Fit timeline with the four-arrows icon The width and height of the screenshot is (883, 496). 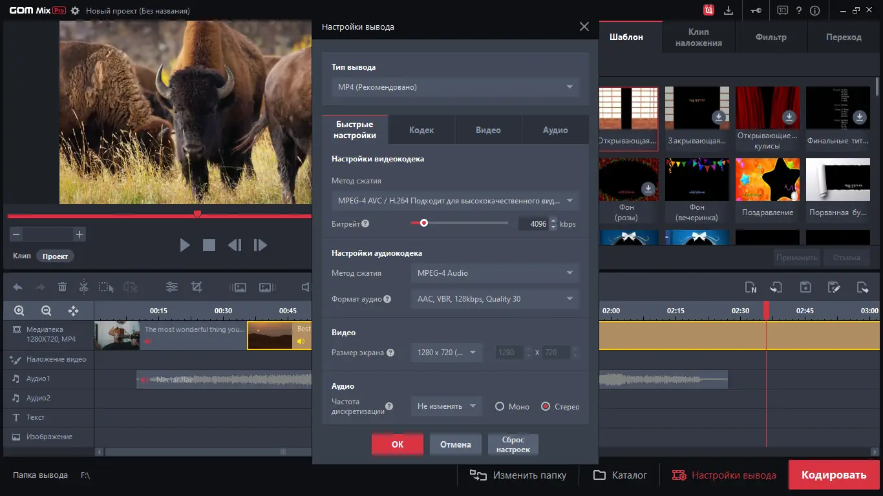(73, 311)
